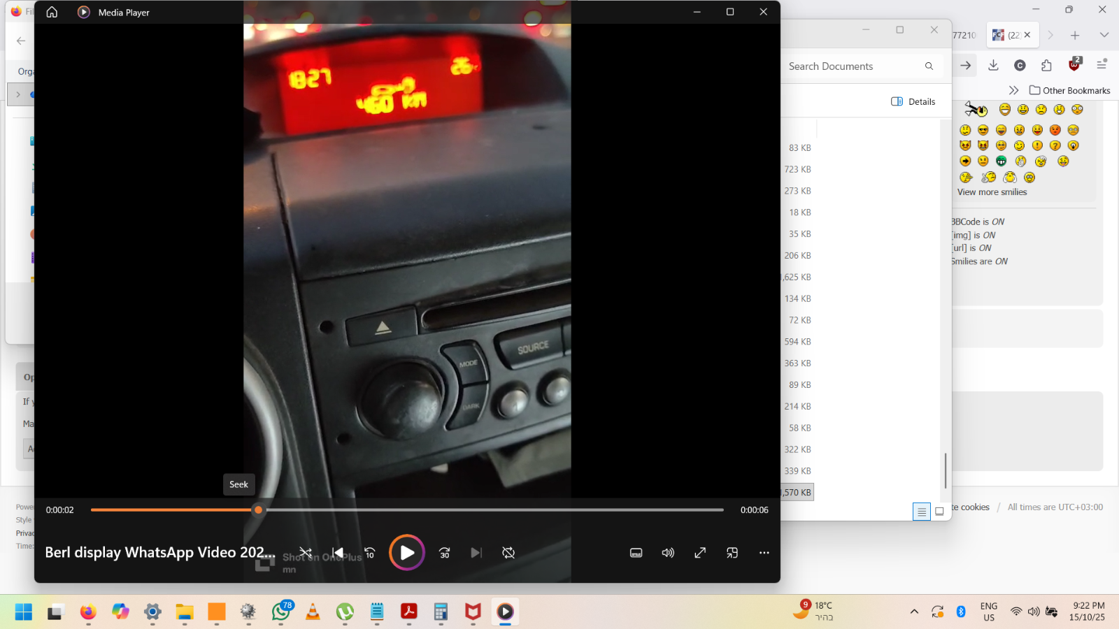Click the orange seek bar handle
Viewport: 1119px width, 629px height.
[x=258, y=510]
